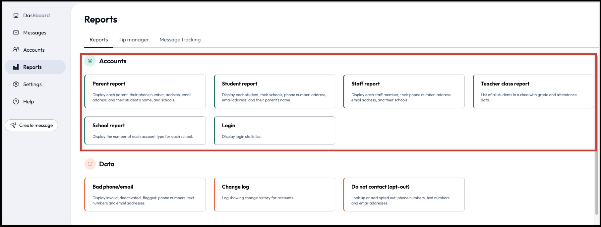View the Staff report card
Screen dimensions: 601x227
(404, 91)
